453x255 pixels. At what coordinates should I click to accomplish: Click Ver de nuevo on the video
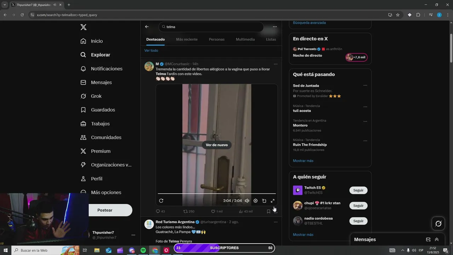click(217, 145)
